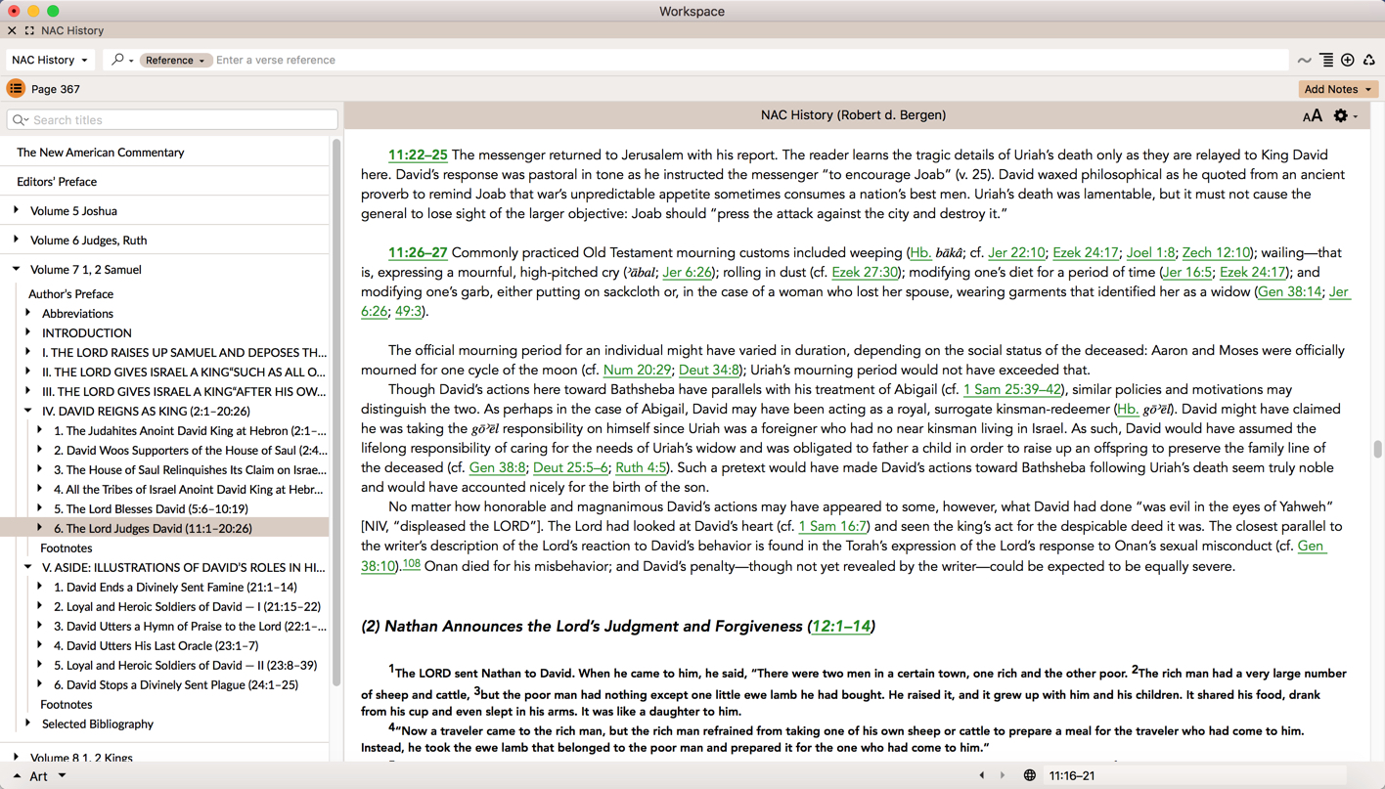Select 6. The Lord Judges David (11:1–20:26)
The height and width of the screenshot is (789, 1385).
coord(153,529)
